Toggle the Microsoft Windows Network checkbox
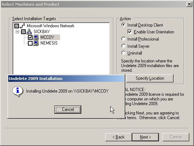 [17, 26]
